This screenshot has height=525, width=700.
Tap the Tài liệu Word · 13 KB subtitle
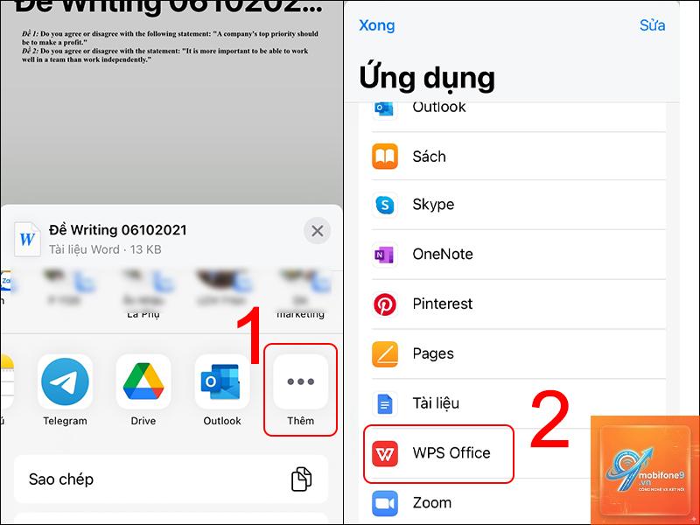click(105, 249)
